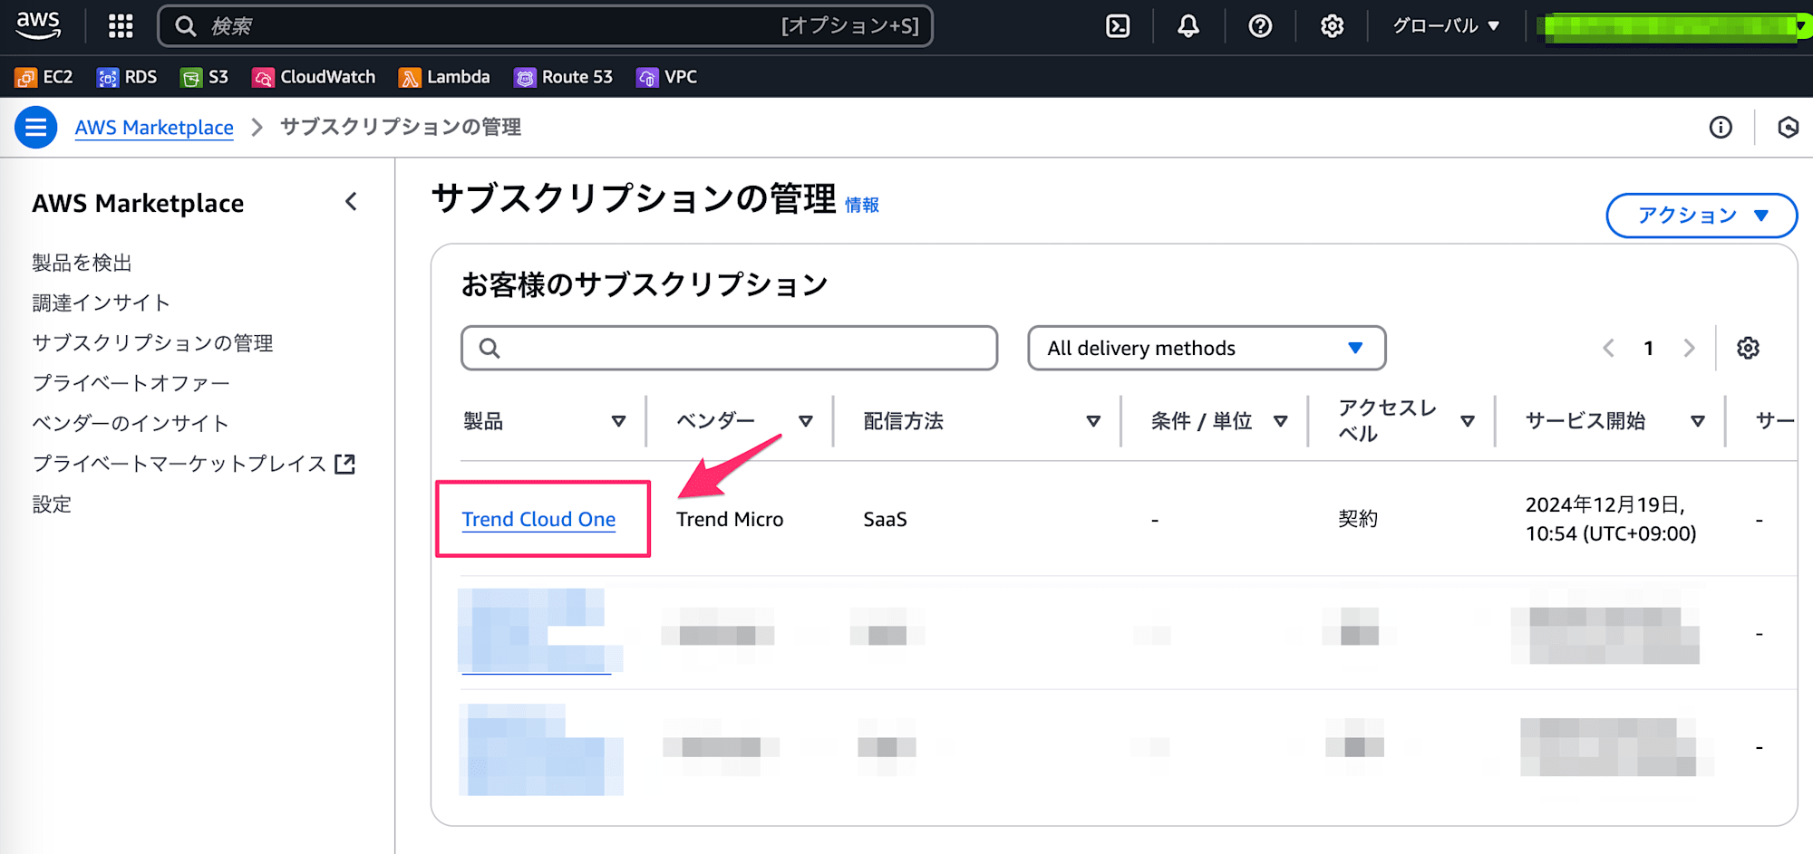Click the subscriptions search field

pos(730,348)
